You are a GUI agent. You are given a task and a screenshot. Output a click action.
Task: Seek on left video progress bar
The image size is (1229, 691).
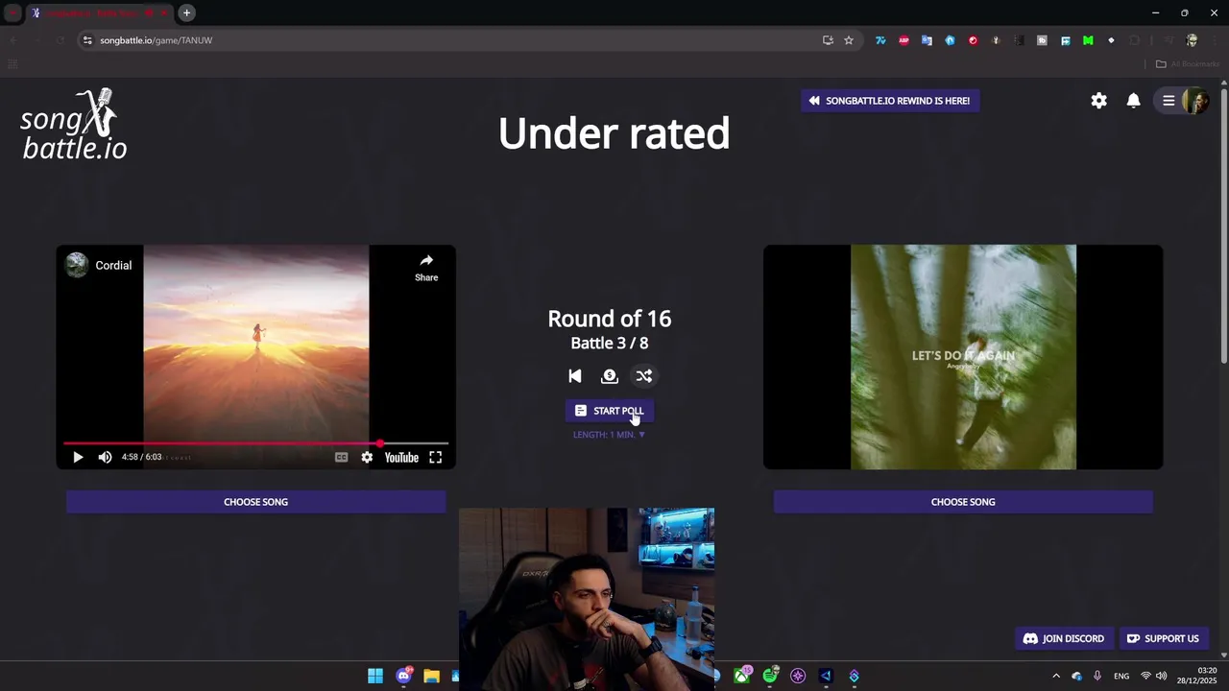point(255,443)
